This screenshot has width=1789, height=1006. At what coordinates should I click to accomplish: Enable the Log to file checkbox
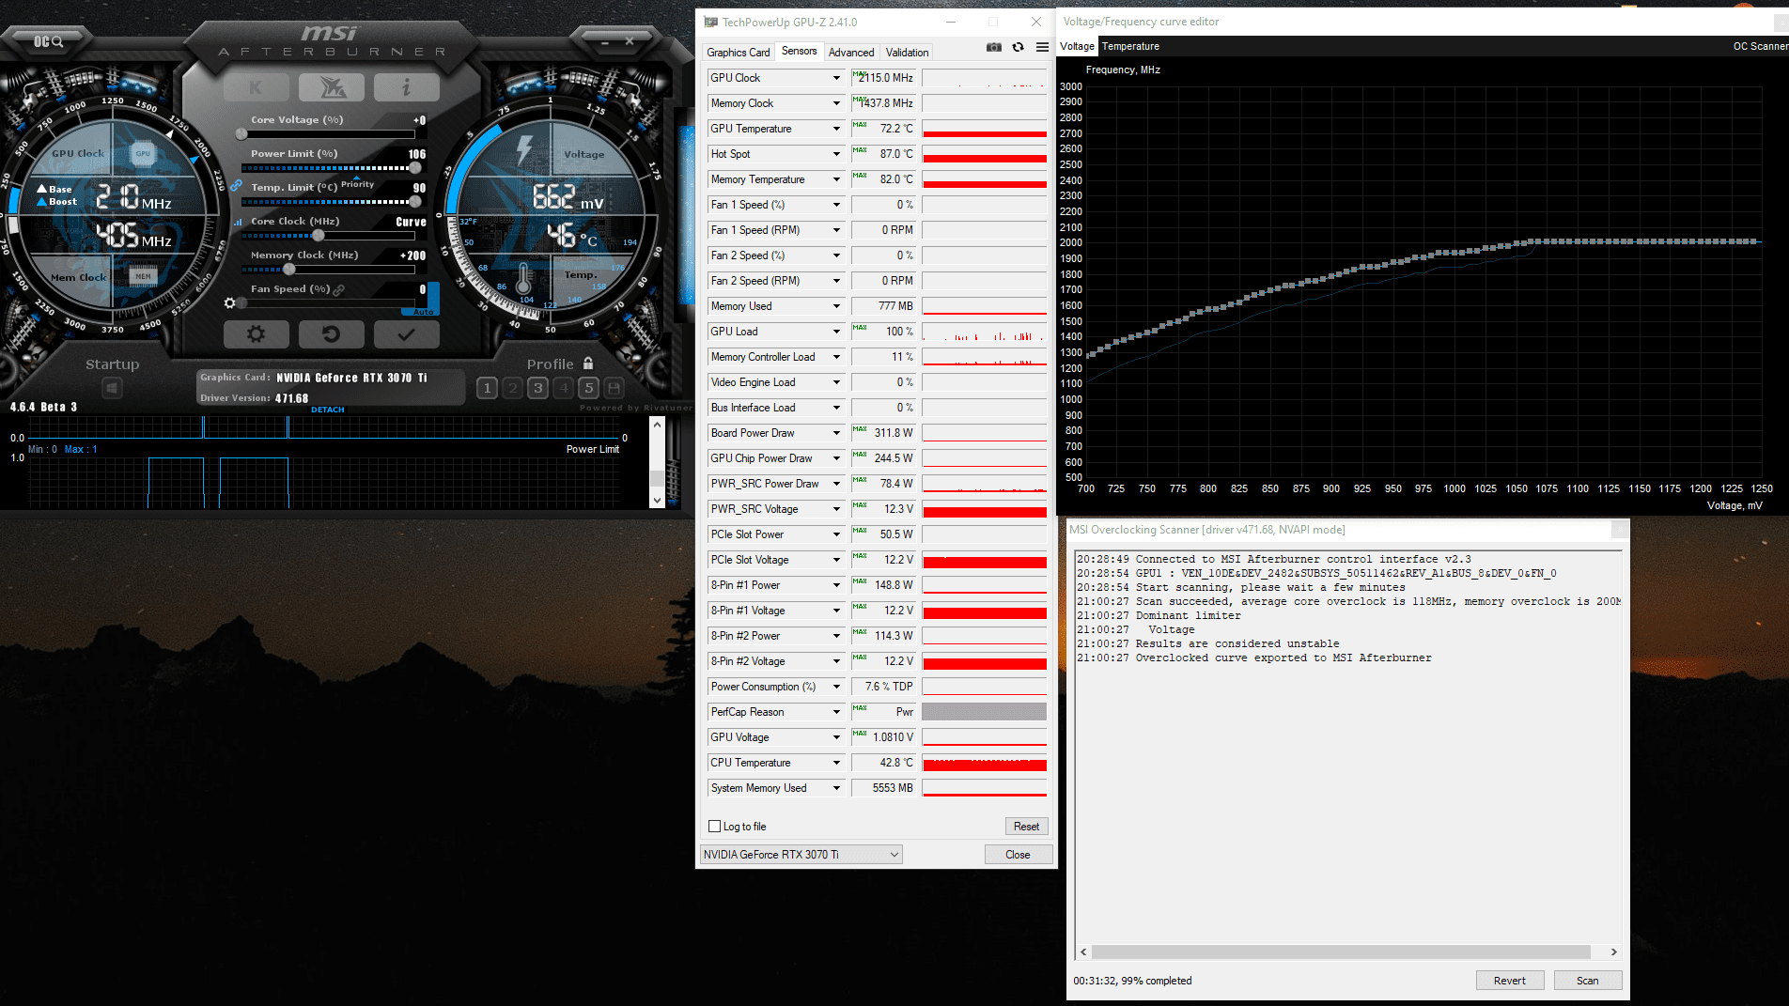(714, 827)
